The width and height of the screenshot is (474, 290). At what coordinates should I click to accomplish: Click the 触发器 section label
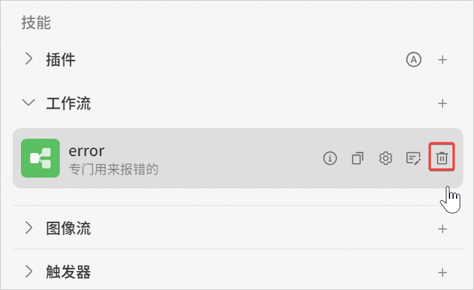[x=68, y=272]
